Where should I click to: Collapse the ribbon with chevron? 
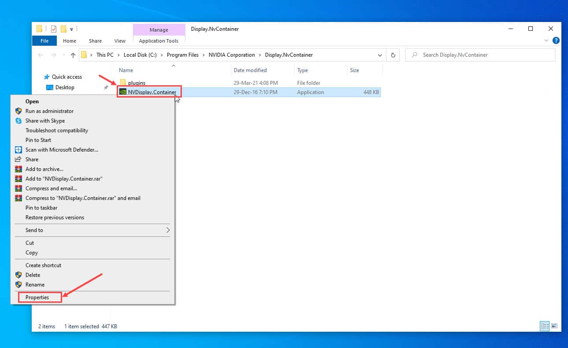pyautogui.click(x=546, y=40)
